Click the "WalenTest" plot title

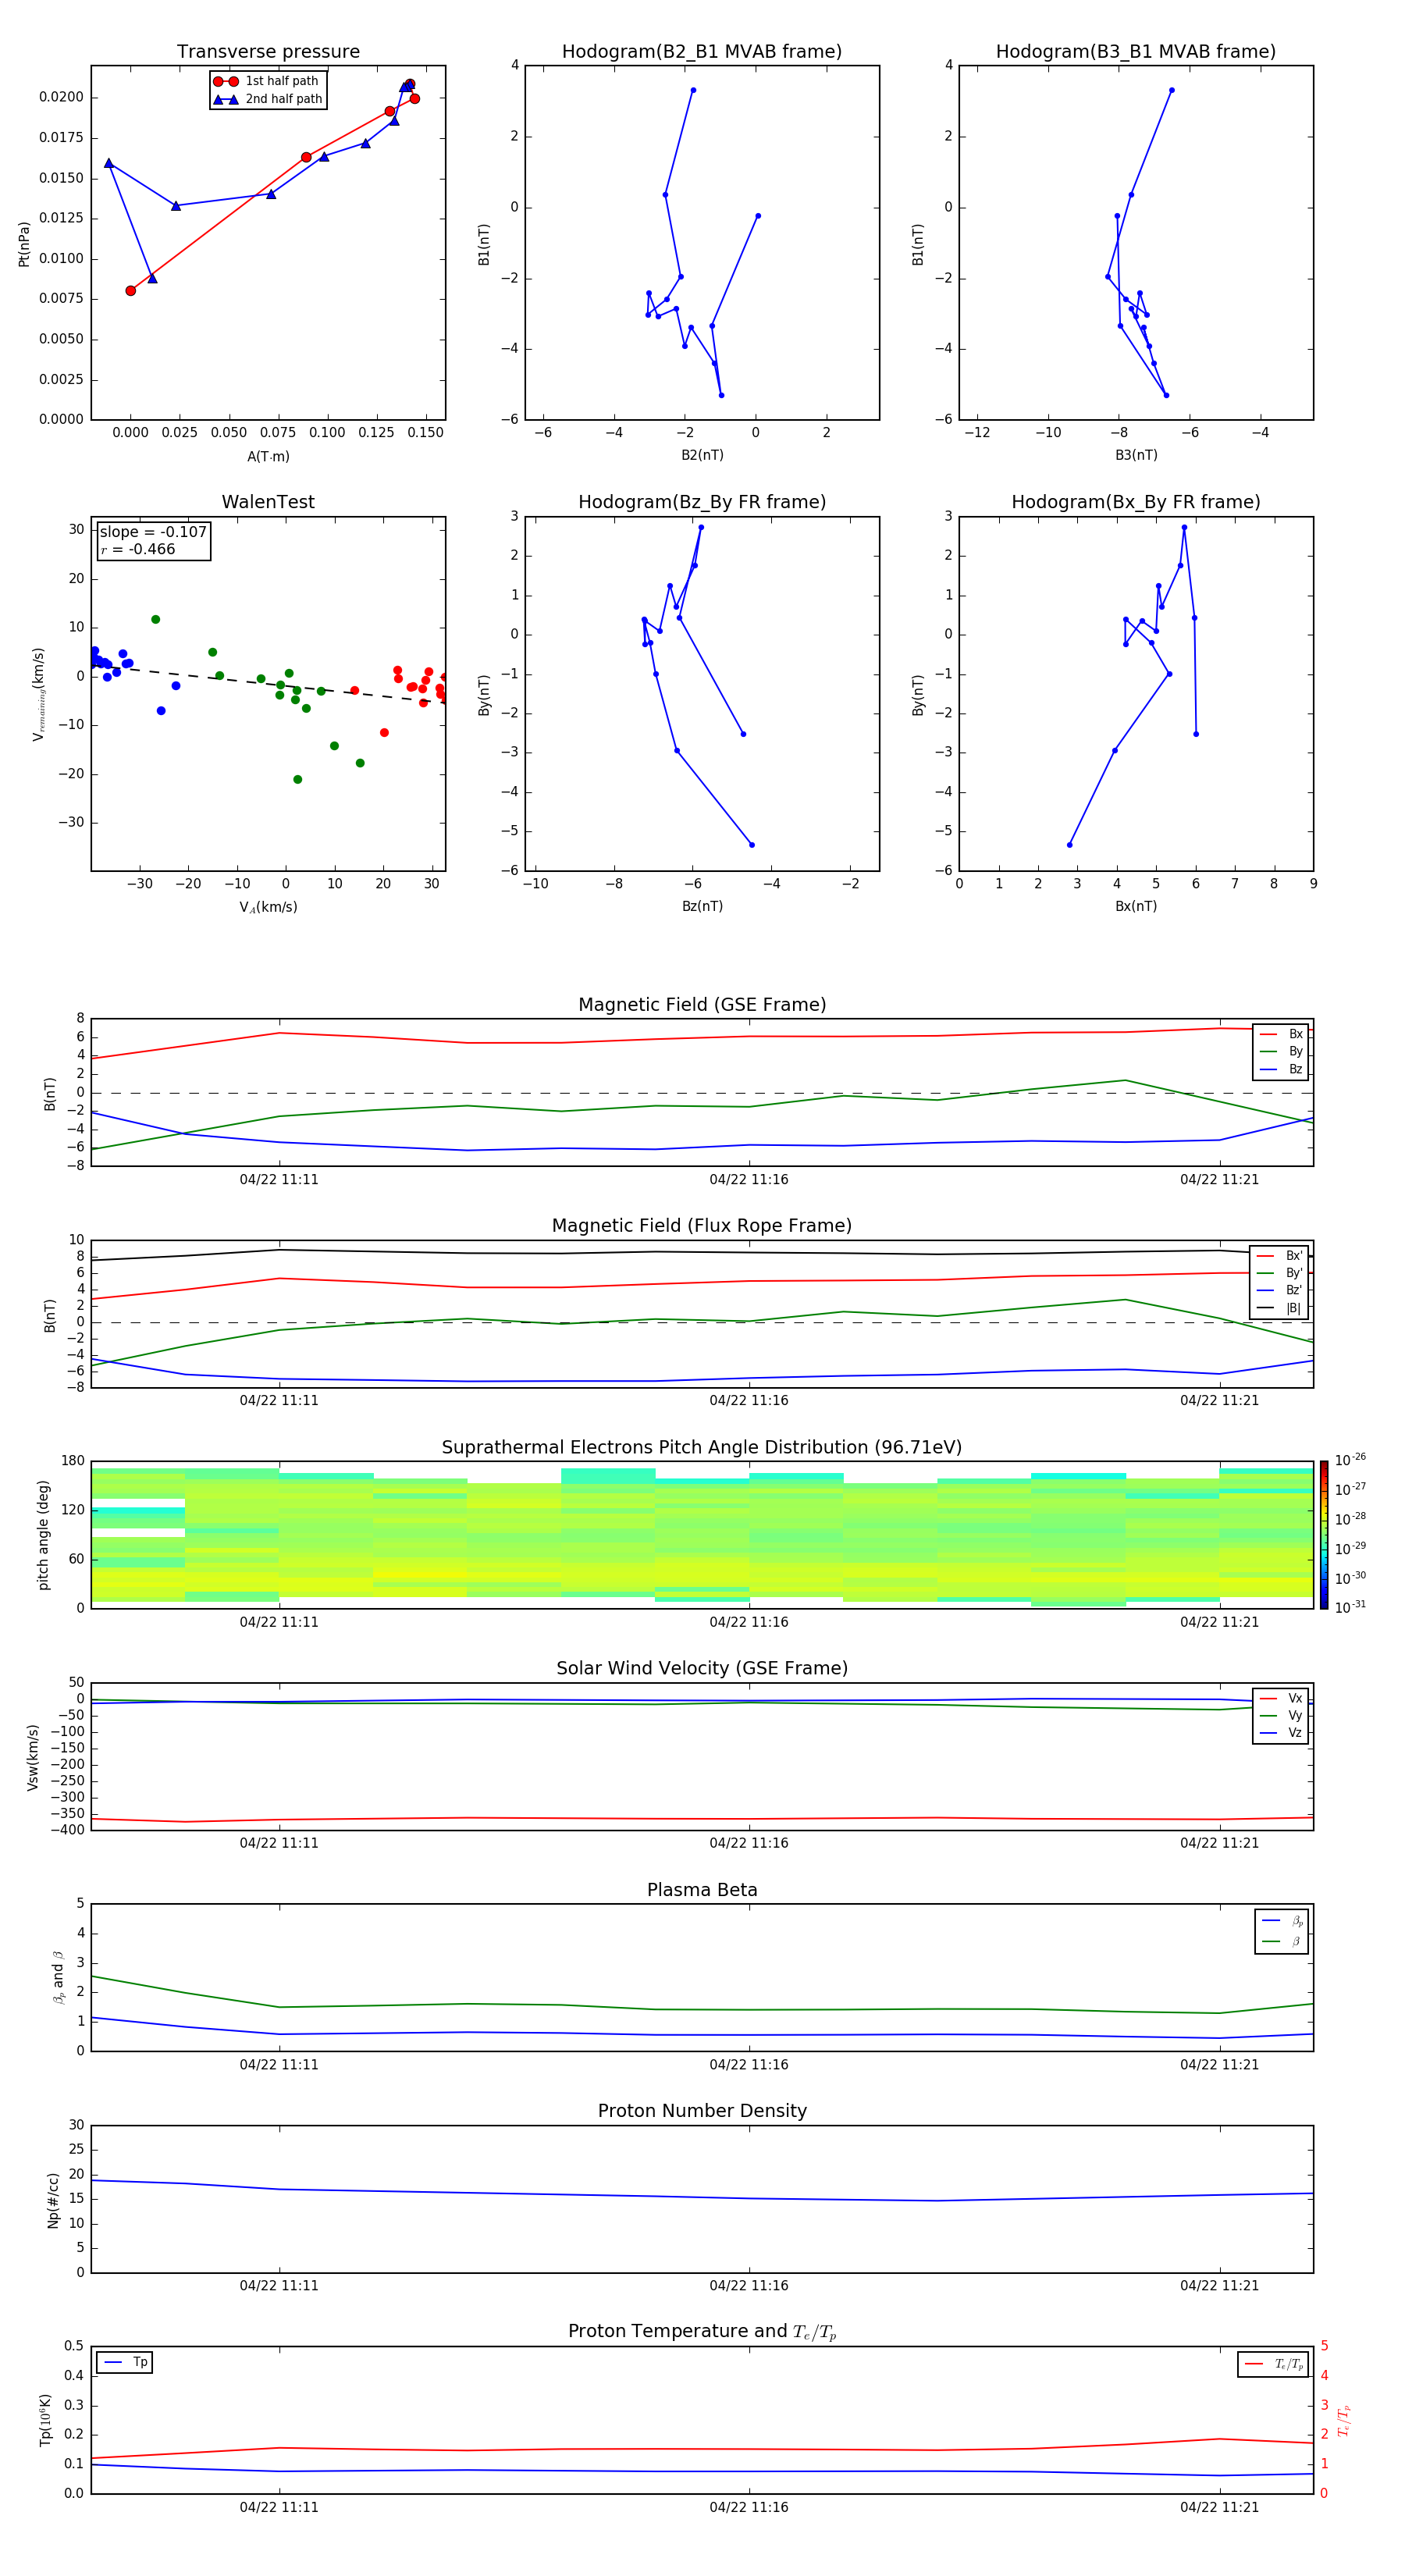(268, 502)
